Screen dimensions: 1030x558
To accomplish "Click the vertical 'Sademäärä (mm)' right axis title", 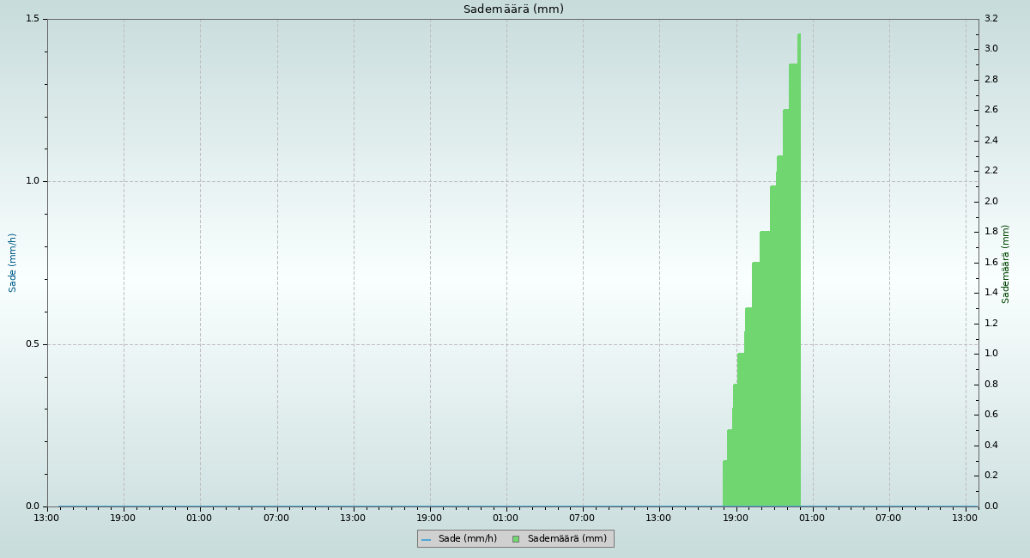I will (x=1006, y=264).
